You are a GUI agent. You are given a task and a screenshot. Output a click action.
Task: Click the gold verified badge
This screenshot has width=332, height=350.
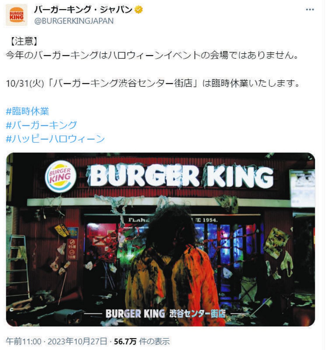click(x=139, y=10)
